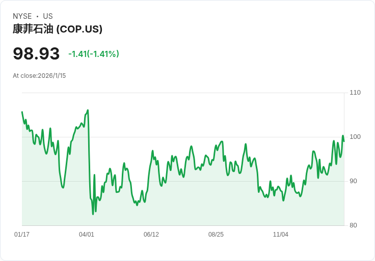Click the 100 price axis label
The width and height of the screenshot is (375, 261).
coord(355,137)
